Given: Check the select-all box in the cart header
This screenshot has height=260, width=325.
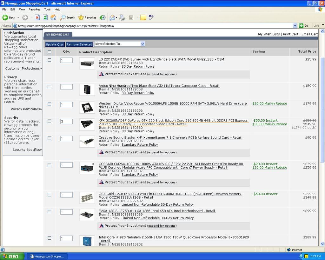Looking at the screenshot, I should [x=49, y=52].
